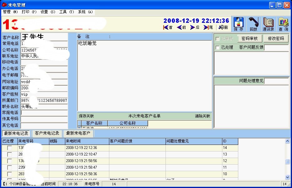The height and width of the screenshot is (188, 292).
Task: Jump to first record with 首 arrow
Action: (168, 27)
